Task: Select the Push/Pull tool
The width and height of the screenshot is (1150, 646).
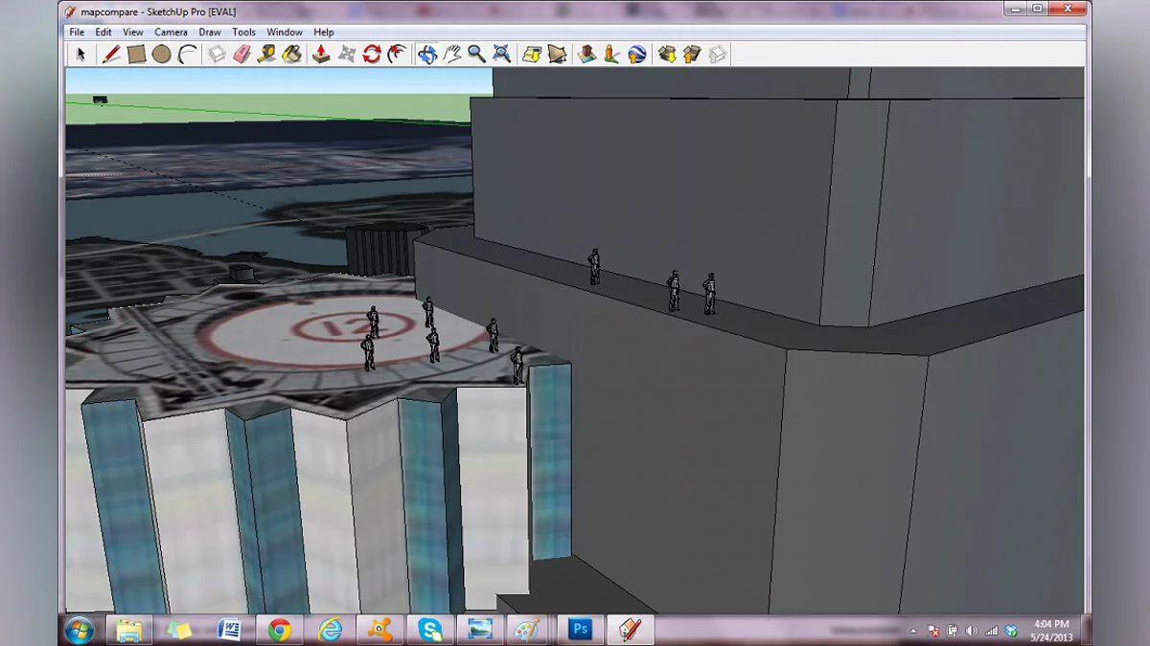Action: (x=321, y=55)
